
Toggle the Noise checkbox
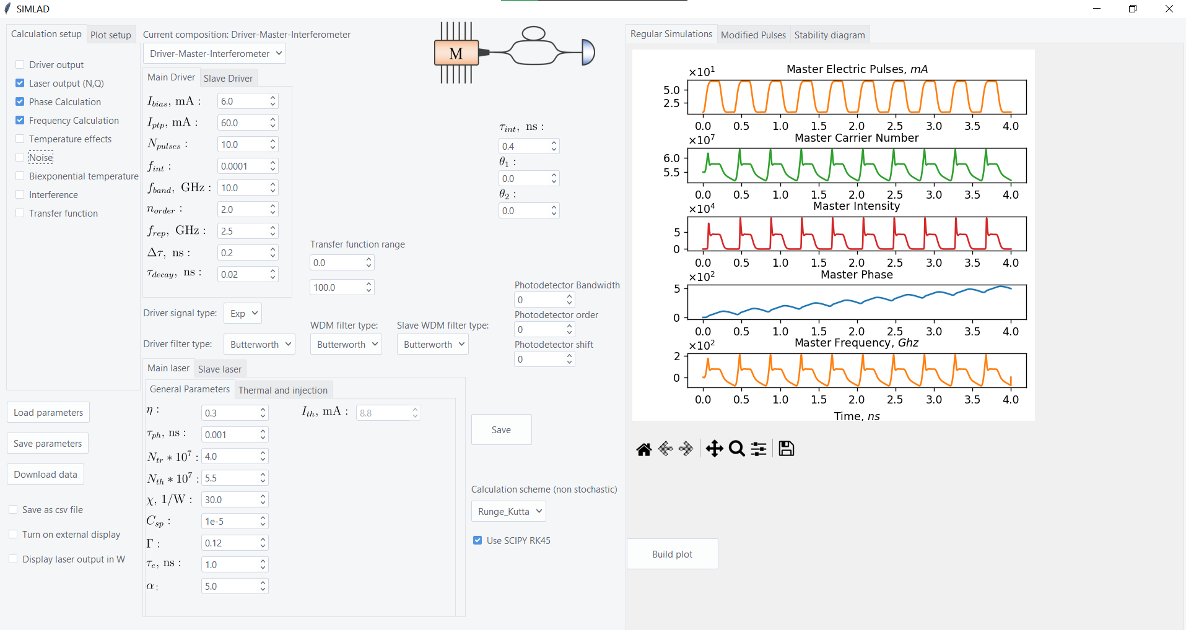point(20,158)
